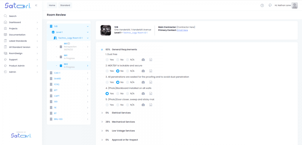Expand the SHARD building in tree
Screen dimensions: 302x145
click(x=57, y=79)
